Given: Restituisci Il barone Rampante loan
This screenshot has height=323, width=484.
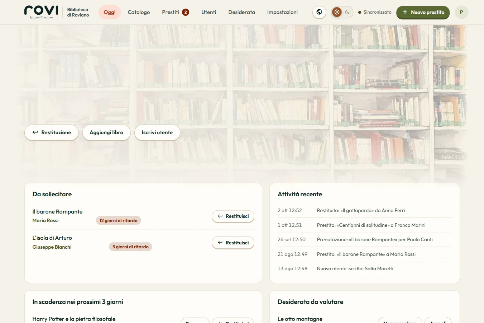Looking at the screenshot, I should (x=233, y=216).
